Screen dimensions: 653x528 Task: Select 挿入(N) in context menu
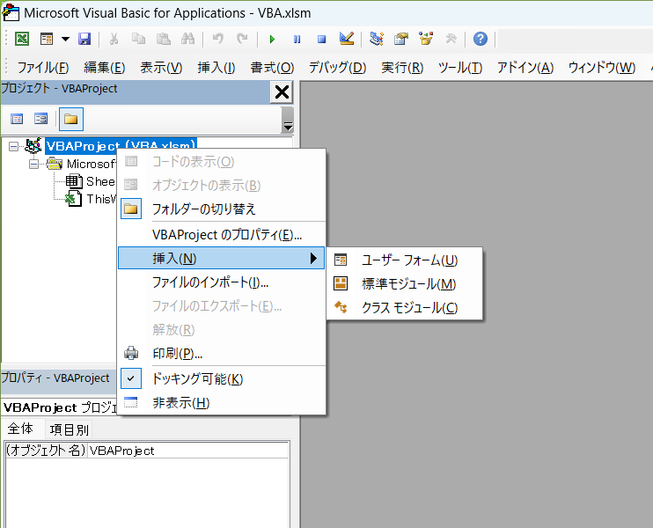(x=222, y=258)
